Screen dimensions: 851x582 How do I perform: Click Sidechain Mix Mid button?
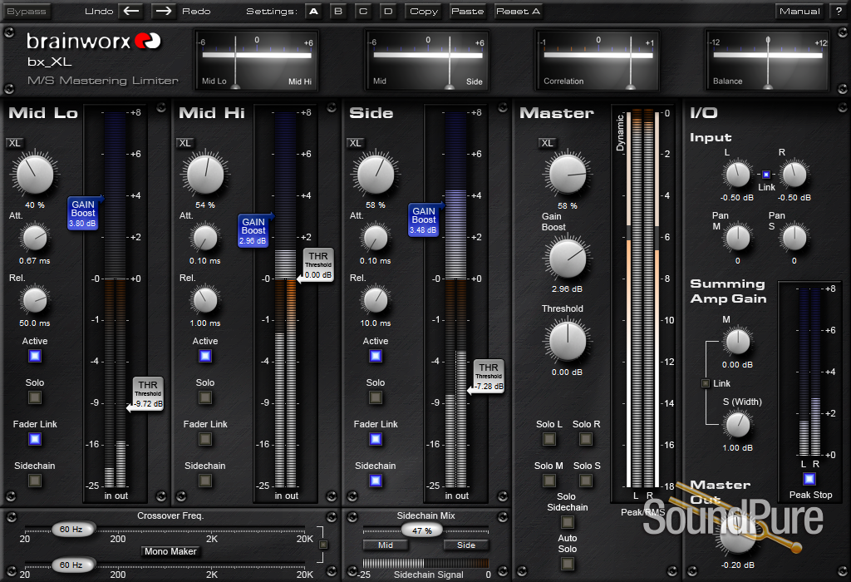click(386, 545)
